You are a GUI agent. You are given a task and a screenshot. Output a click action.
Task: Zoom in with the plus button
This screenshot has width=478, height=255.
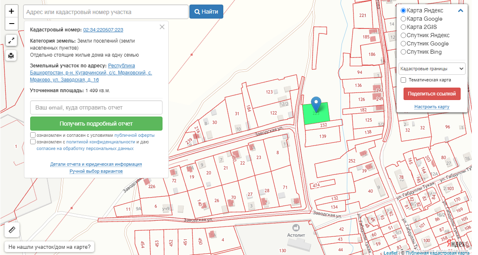coord(11,11)
